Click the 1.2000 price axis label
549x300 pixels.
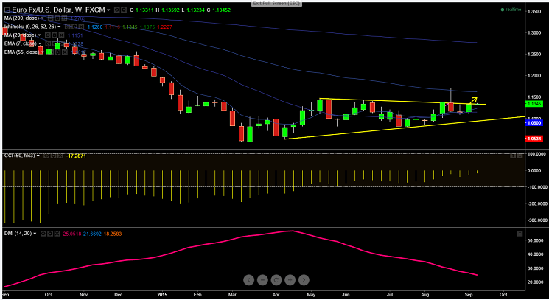[x=534, y=75]
